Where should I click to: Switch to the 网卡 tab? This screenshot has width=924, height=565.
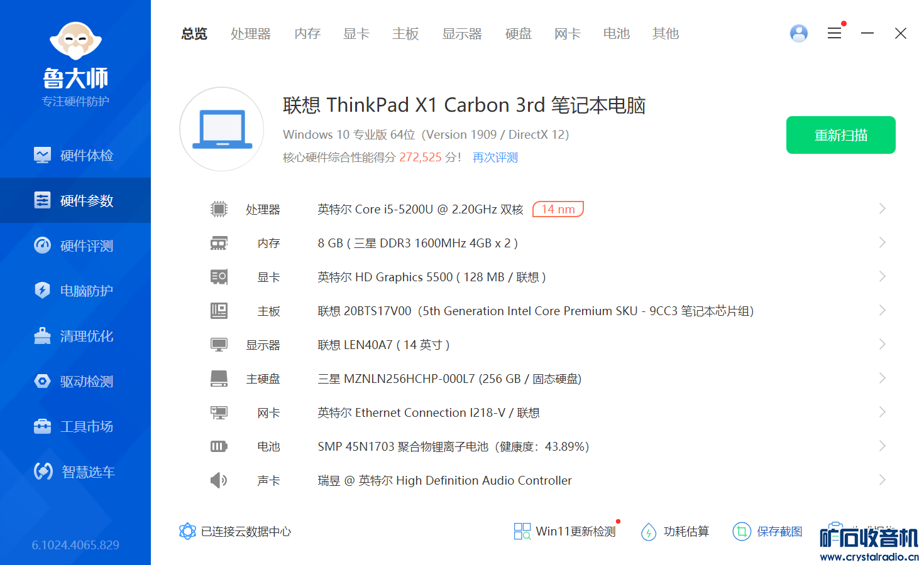(x=568, y=33)
